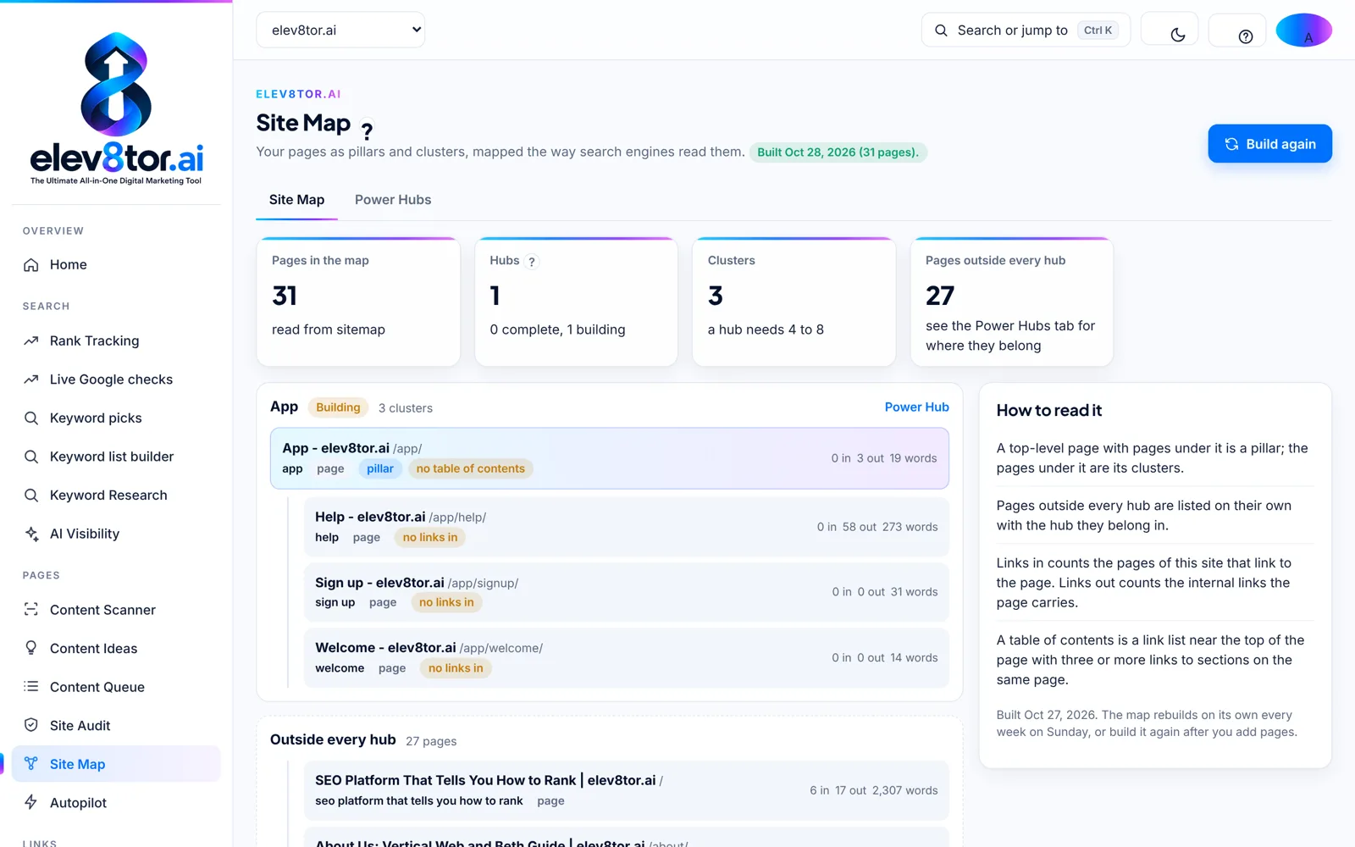Click the elev8tor.ai logo

coord(116,108)
